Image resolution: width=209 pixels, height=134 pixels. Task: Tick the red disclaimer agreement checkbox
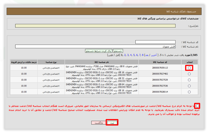(x=197, y=106)
